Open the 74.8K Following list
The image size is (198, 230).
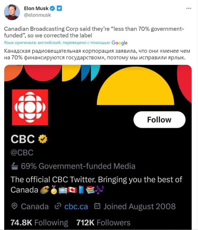click(39, 222)
